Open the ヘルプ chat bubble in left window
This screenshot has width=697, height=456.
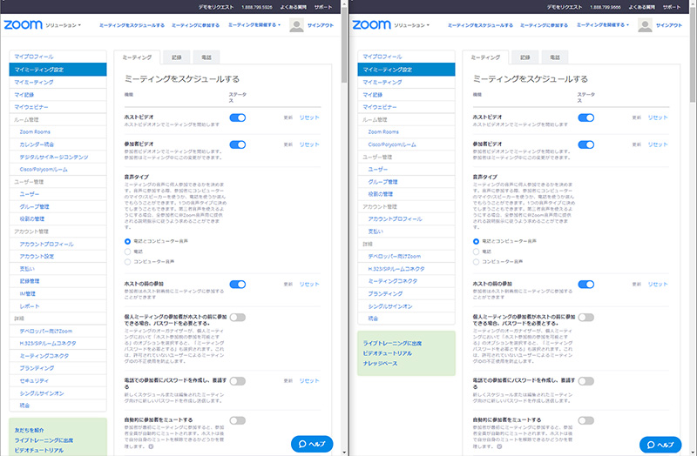(x=311, y=444)
